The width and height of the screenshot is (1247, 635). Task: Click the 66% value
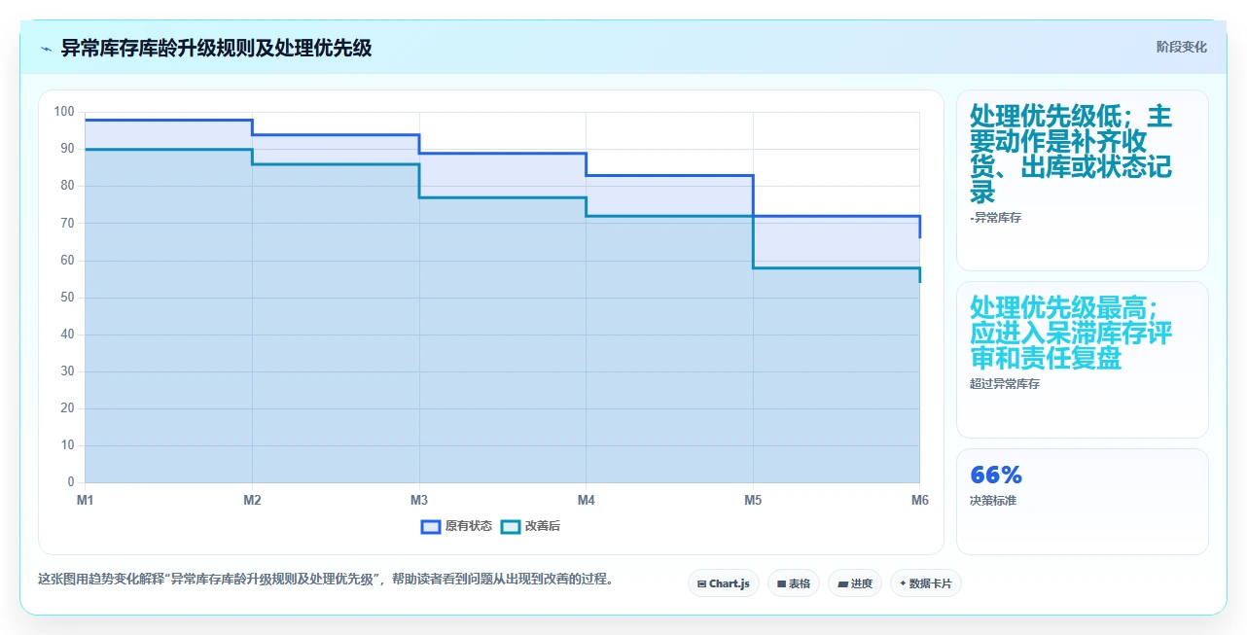click(996, 476)
